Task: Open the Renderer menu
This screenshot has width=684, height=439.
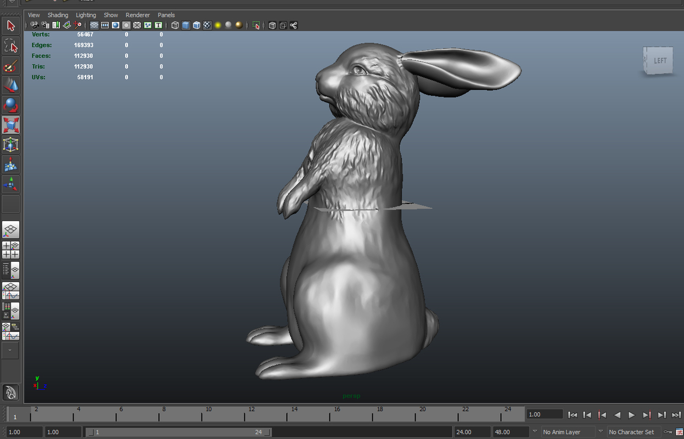Action: pos(138,15)
